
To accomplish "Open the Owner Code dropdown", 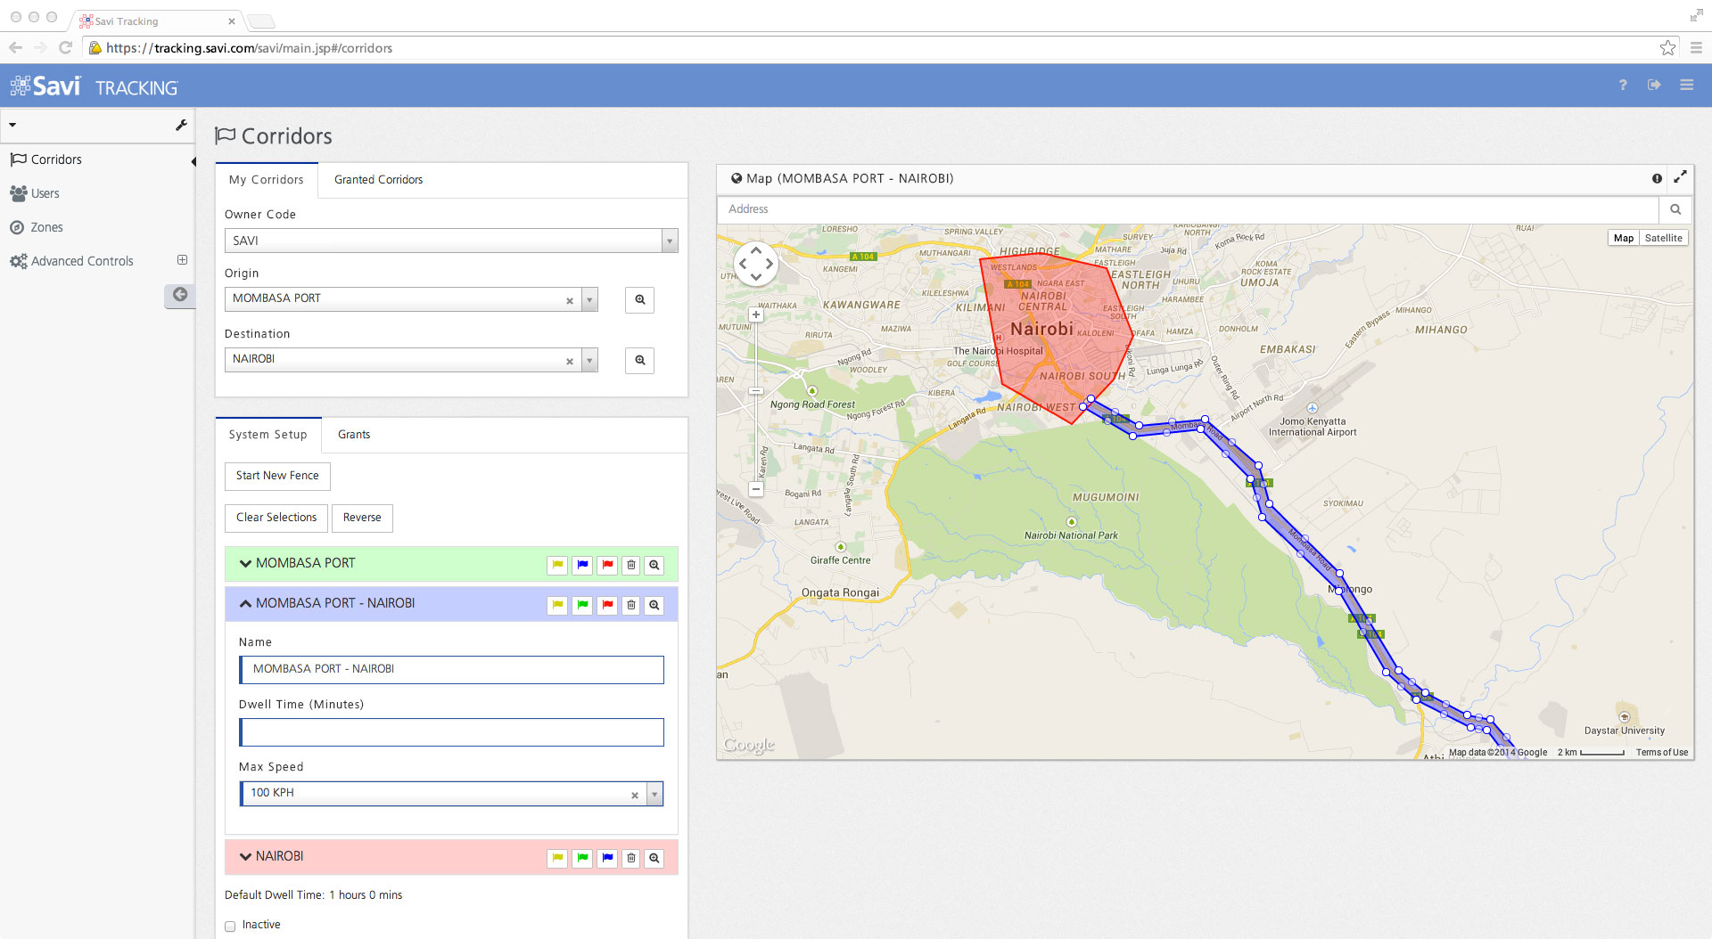I will [x=670, y=241].
